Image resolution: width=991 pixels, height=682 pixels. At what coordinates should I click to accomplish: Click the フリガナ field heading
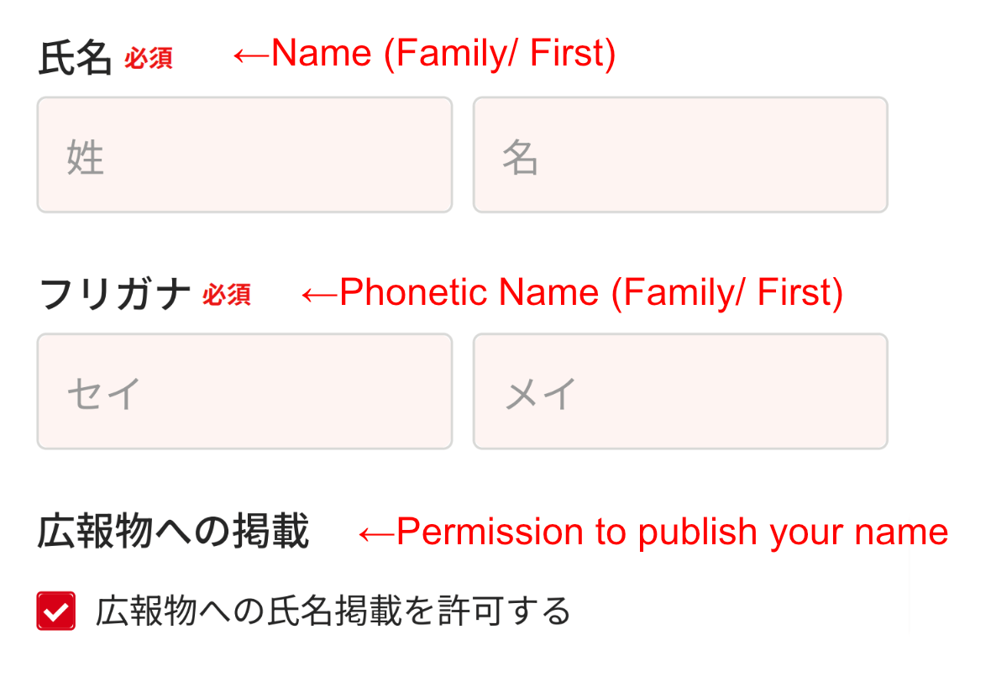pos(114,296)
